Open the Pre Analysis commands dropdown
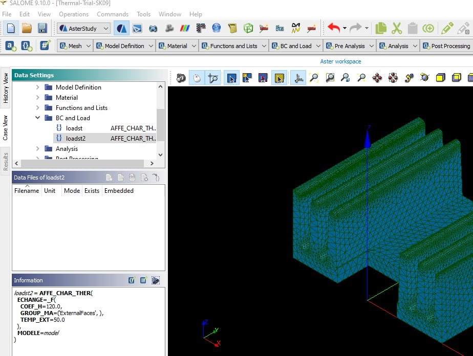 [x=350, y=46]
